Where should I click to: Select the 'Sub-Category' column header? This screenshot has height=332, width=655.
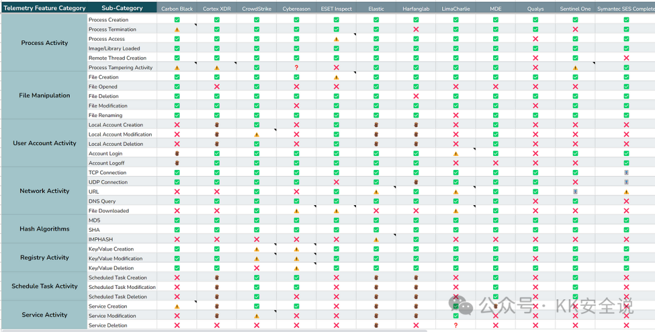point(122,8)
